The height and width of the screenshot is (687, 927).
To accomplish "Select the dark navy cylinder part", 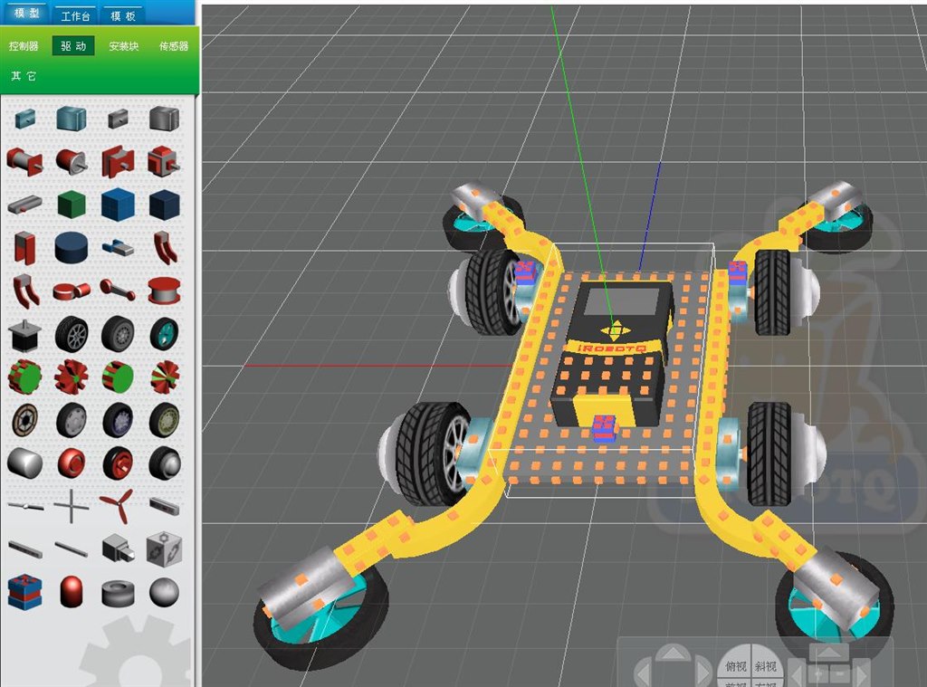I will [71, 246].
